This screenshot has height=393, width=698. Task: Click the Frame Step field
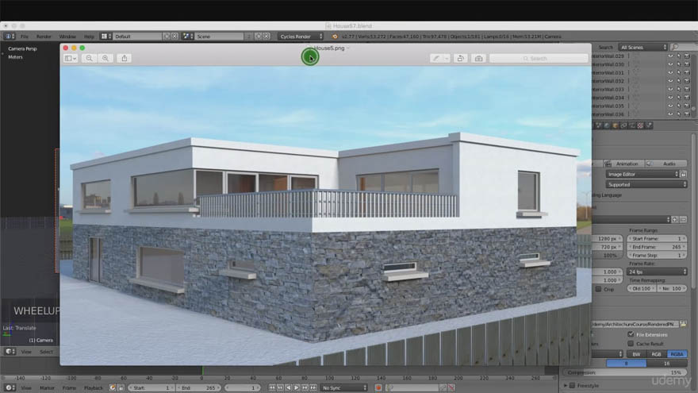(x=657, y=256)
